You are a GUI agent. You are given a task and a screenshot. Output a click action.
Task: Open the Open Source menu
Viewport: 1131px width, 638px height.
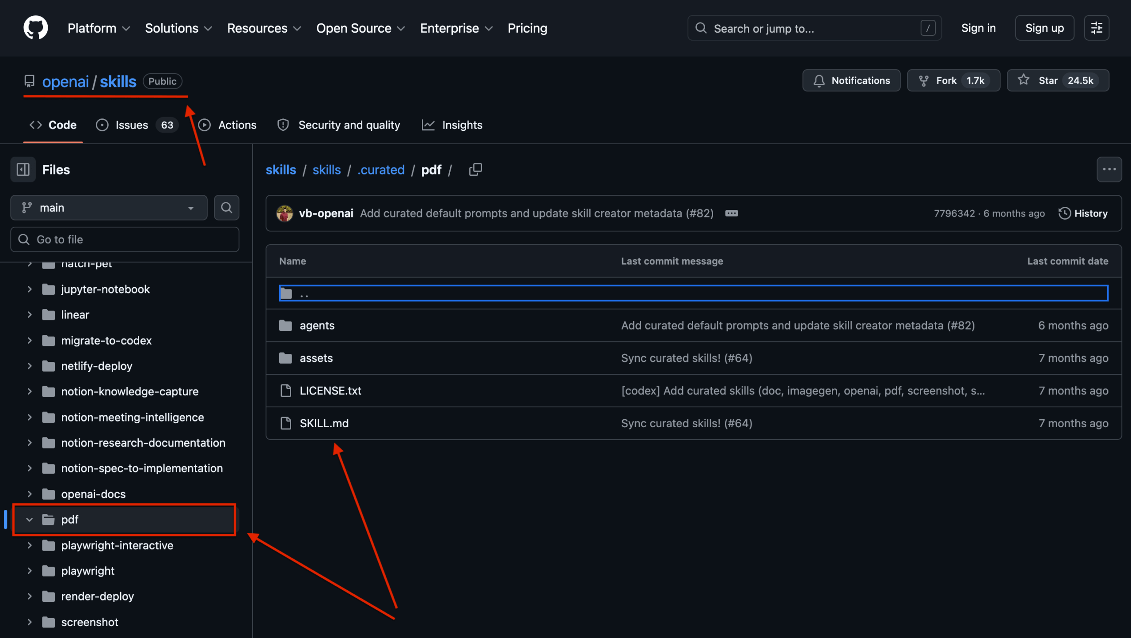[361, 28]
